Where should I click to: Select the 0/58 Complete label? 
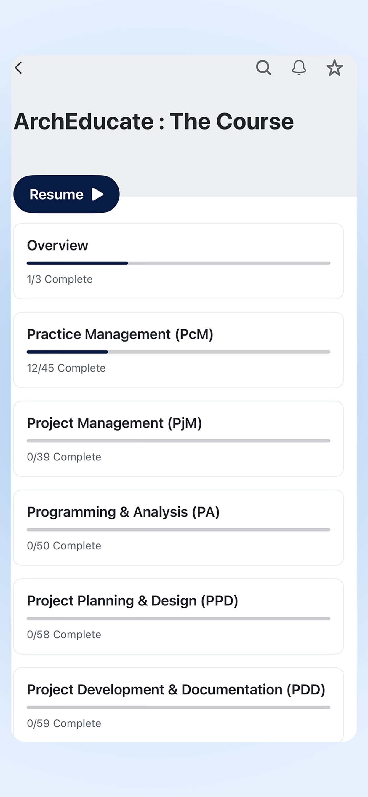(x=64, y=635)
